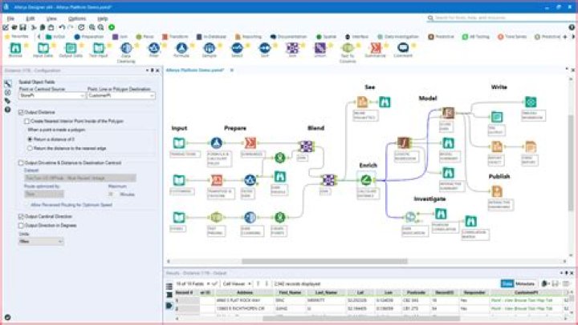Select the Filter tool in the palette
578x325 pixels.
tap(154, 50)
